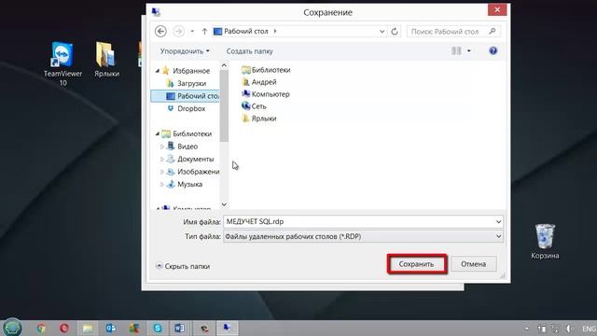Screen dimensions: 597x336
Task: Expand the address bar history dropdown
Action: coord(382,31)
